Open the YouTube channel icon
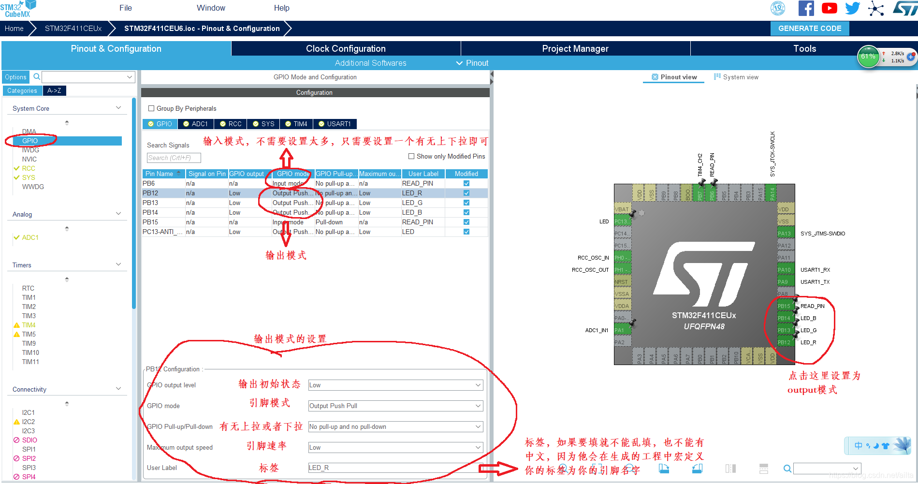918x484 pixels. click(830, 8)
